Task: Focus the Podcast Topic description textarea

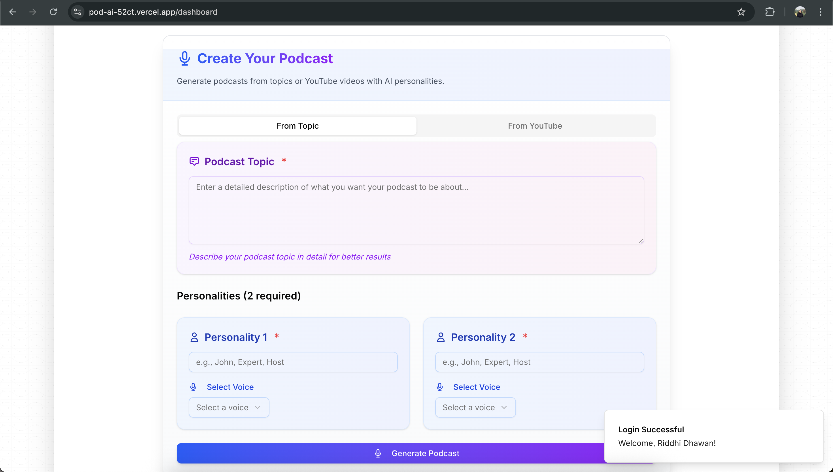Action: pyautogui.click(x=416, y=210)
